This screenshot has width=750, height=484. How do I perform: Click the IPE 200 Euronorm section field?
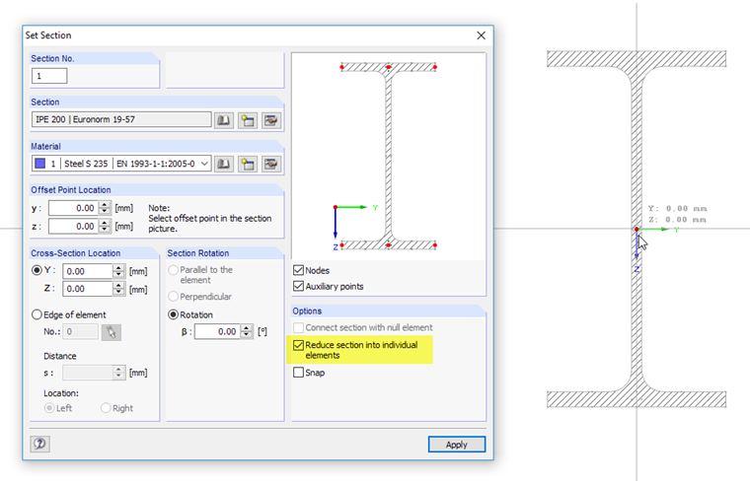pyautogui.click(x=121, y=119)
